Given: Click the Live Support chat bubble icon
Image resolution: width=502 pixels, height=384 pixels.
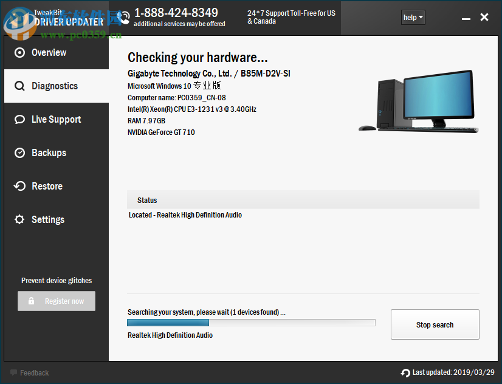Looking at the screenshot, I should tap(19, 119).
